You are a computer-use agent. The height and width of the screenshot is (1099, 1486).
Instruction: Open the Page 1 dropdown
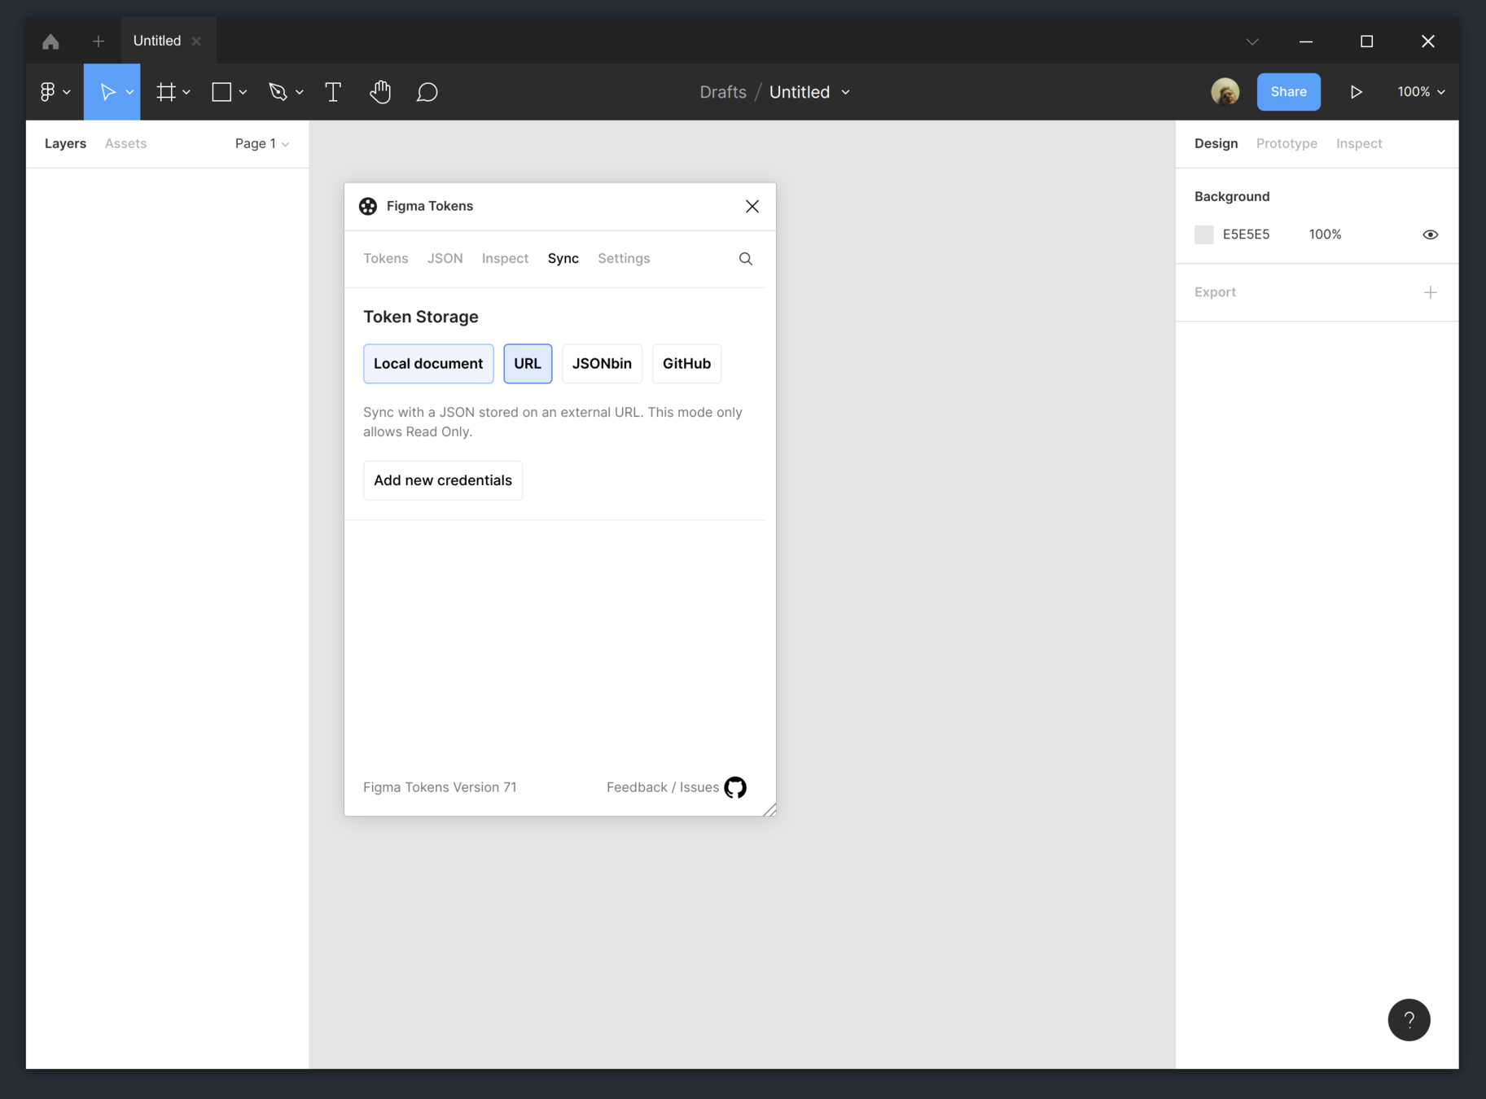[x=262, y=144]
